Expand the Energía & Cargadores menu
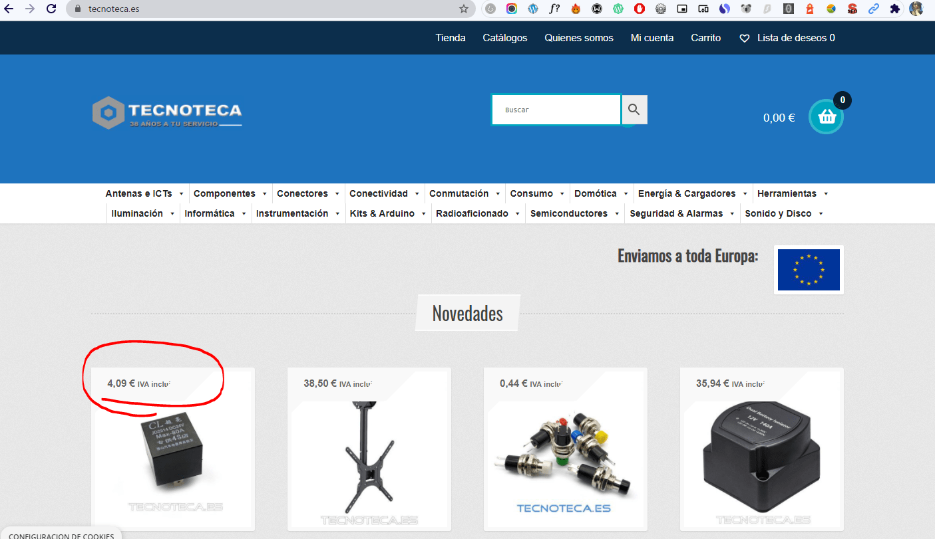 coord(693,193)
